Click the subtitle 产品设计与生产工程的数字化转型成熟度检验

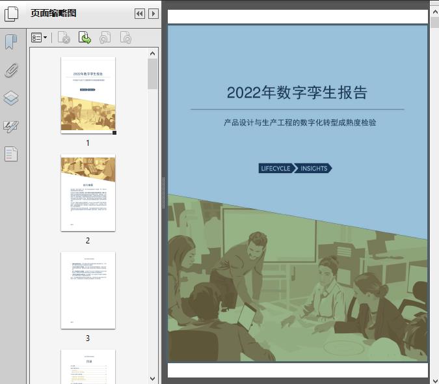[x=300, y=122]
